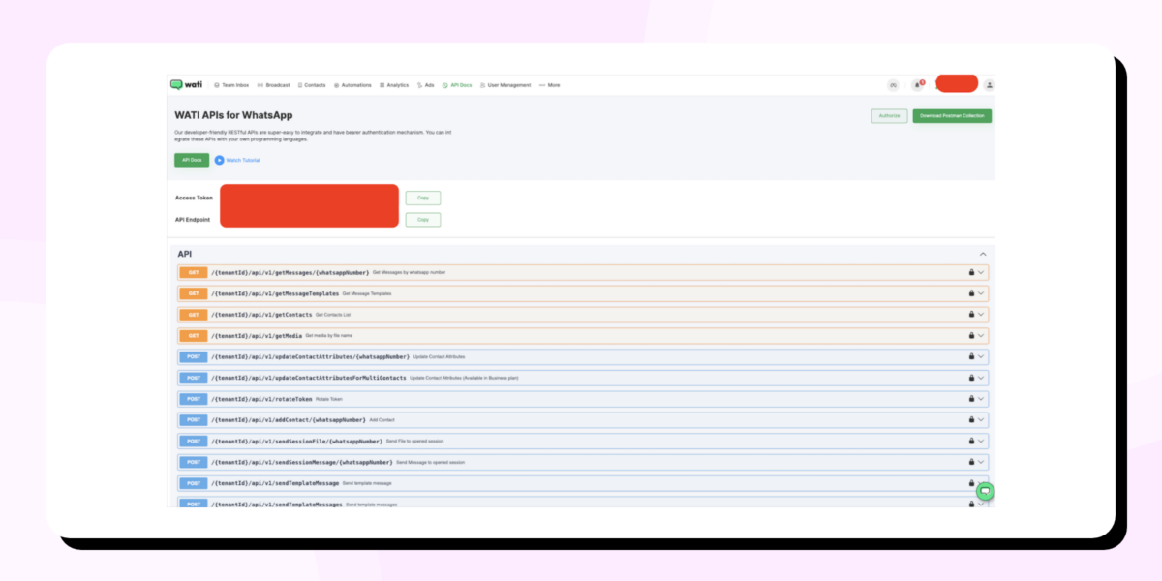Click the icon left of notifications bell
The height and width of the screenshot is (581, 1162).
coord(893,84)
